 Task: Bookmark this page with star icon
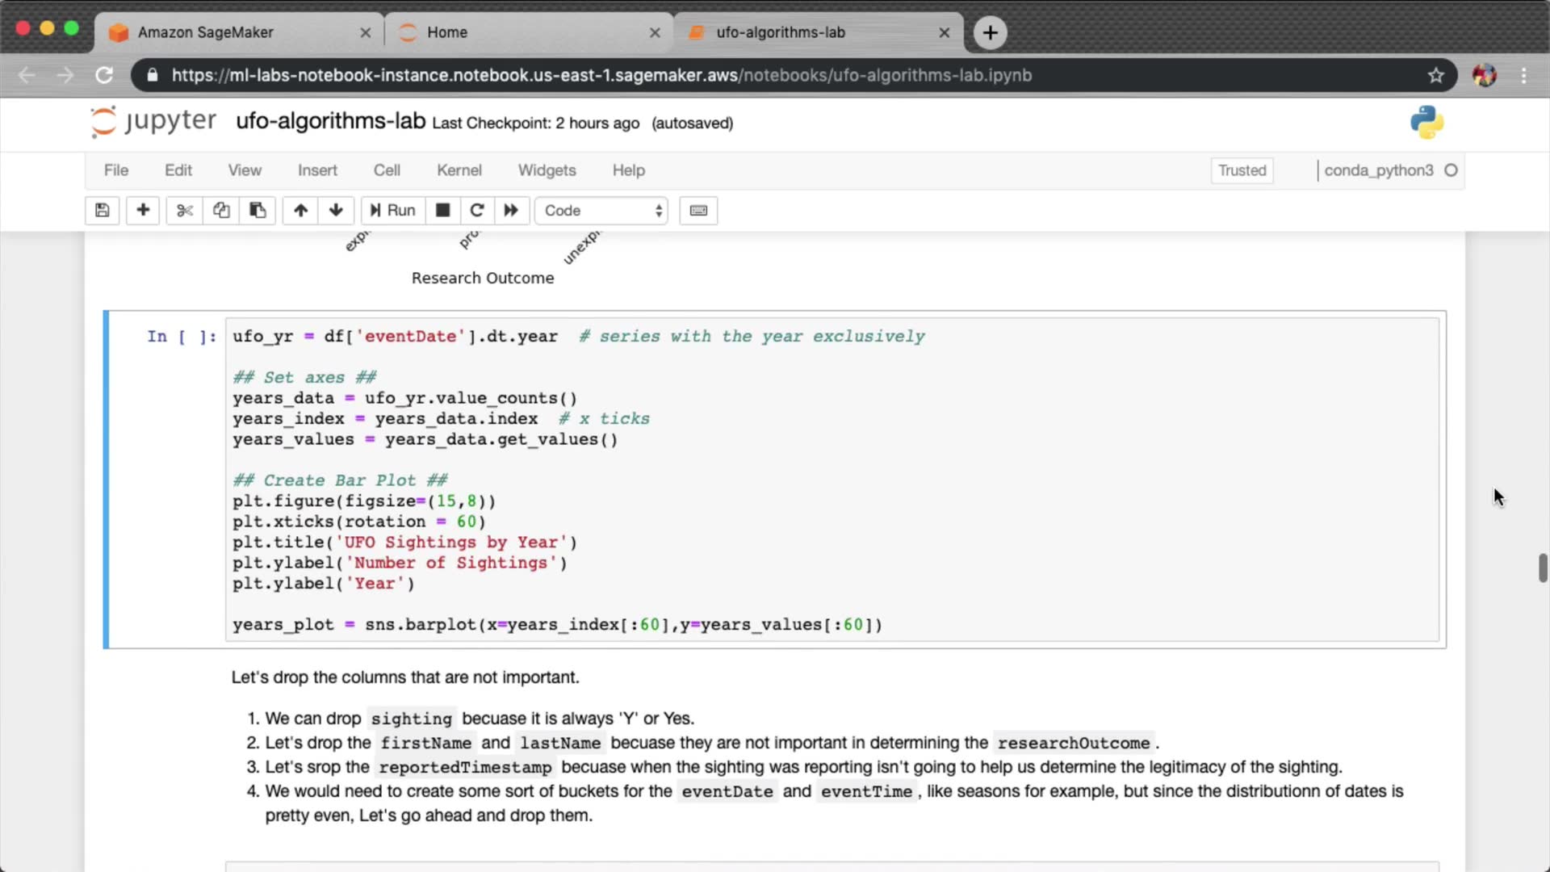tap(1435, 75)
